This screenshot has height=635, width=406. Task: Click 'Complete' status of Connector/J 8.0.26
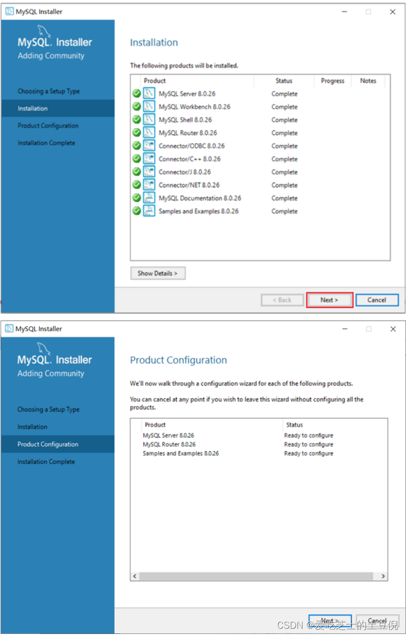coord(284,172)
